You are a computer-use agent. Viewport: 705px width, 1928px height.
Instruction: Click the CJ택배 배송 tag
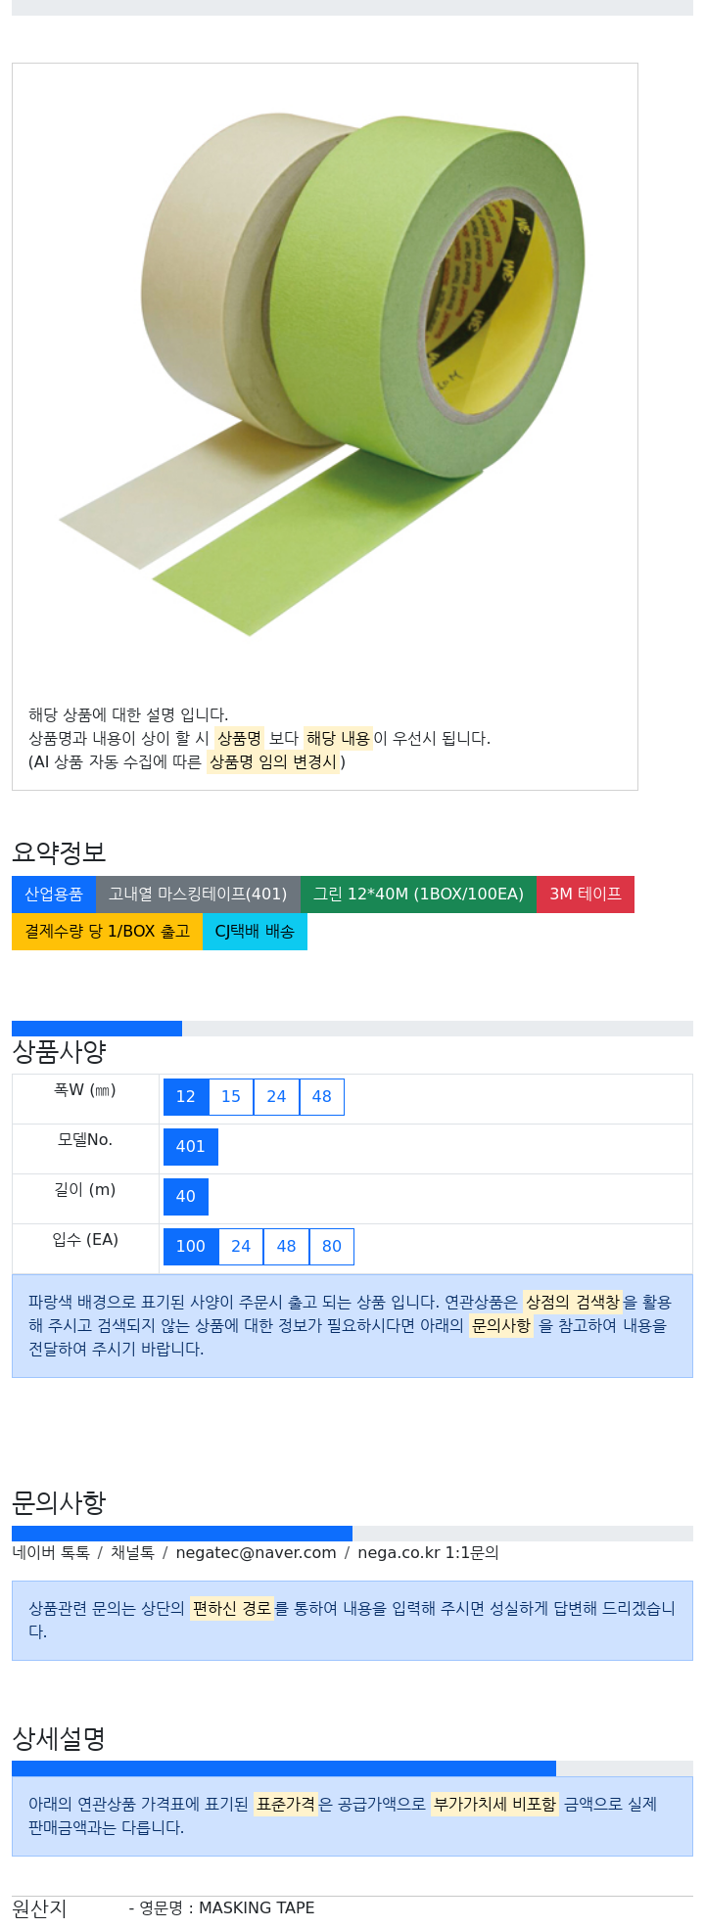255,931
